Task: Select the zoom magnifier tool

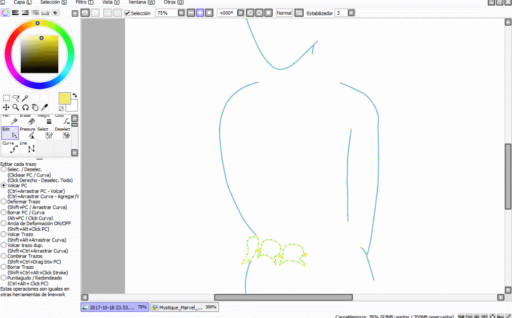Action: [16, 107]
